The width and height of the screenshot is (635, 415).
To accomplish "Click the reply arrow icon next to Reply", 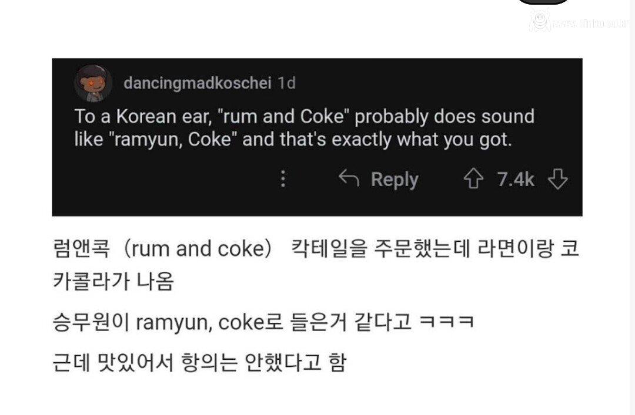I will coord(350,178).
